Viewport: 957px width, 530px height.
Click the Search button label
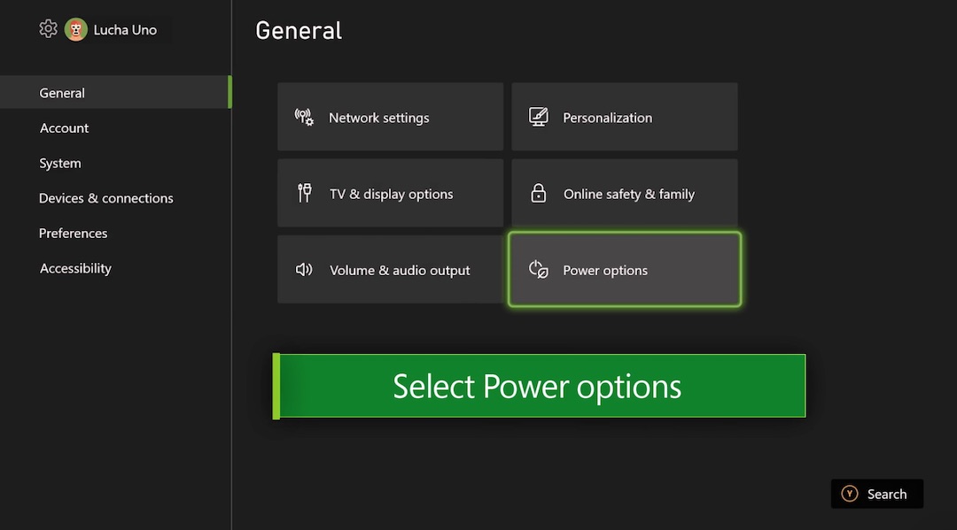click(887, 494)
